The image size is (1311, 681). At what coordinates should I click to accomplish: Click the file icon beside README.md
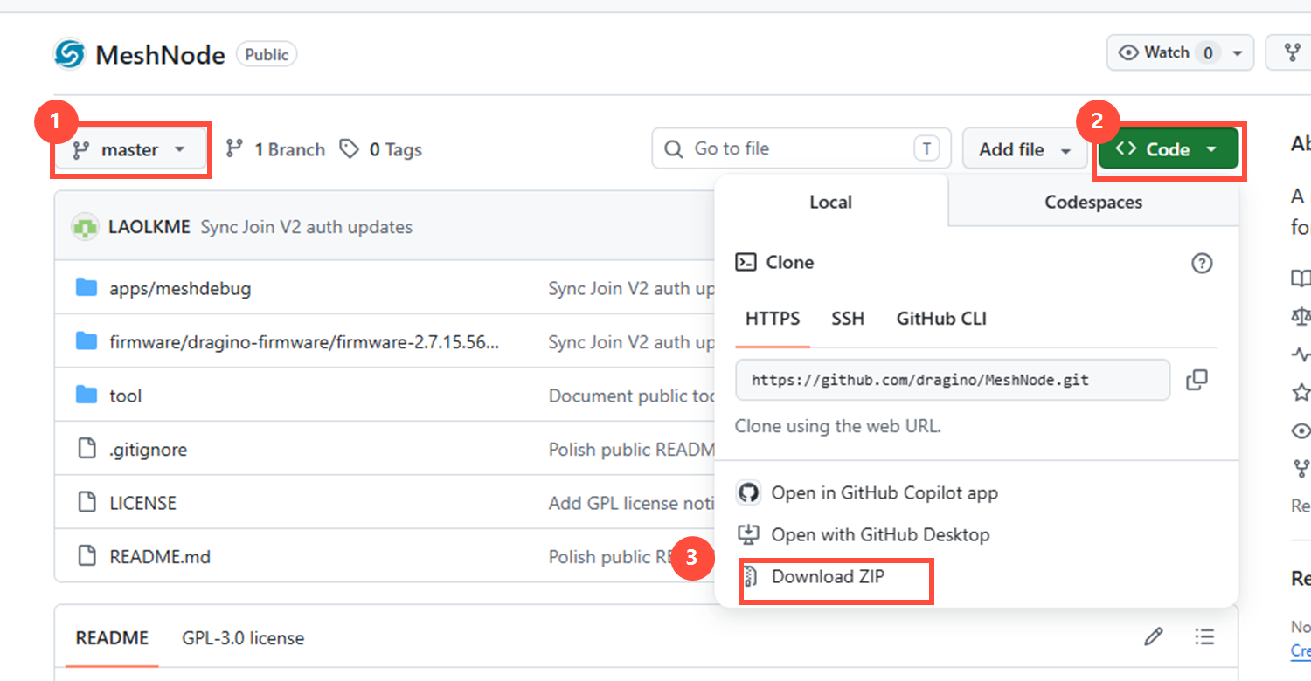click(x=87, y=555)
